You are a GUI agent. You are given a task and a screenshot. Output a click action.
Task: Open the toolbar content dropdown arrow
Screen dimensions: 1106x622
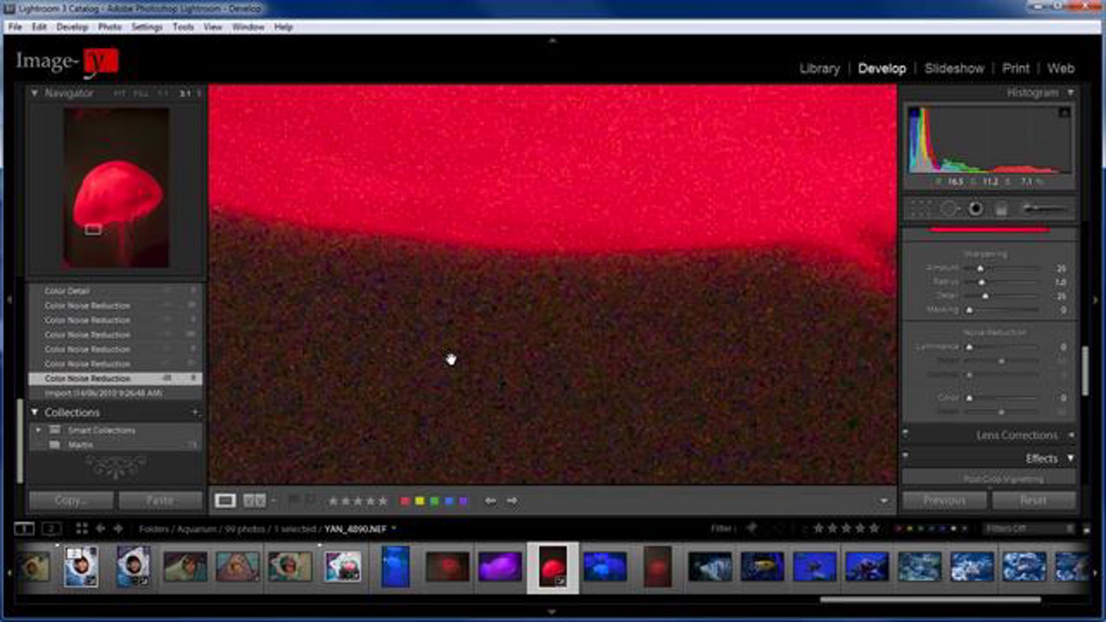coord(883,501)
